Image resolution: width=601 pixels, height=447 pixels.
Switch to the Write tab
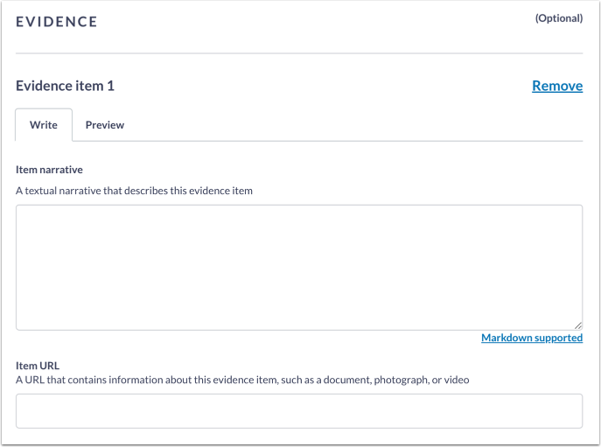[x=44, y=125]
